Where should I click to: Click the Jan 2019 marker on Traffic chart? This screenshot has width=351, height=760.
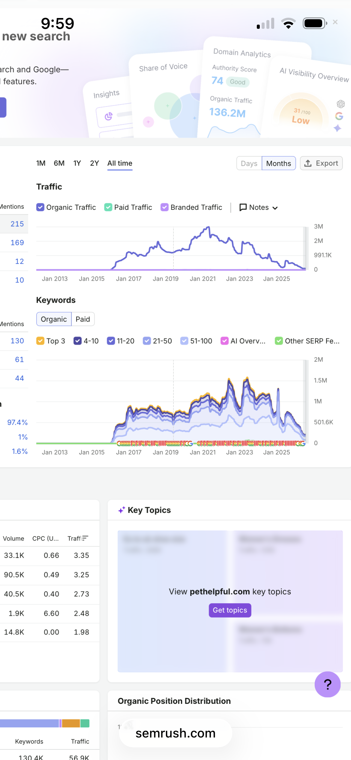(x=173, y=249)
